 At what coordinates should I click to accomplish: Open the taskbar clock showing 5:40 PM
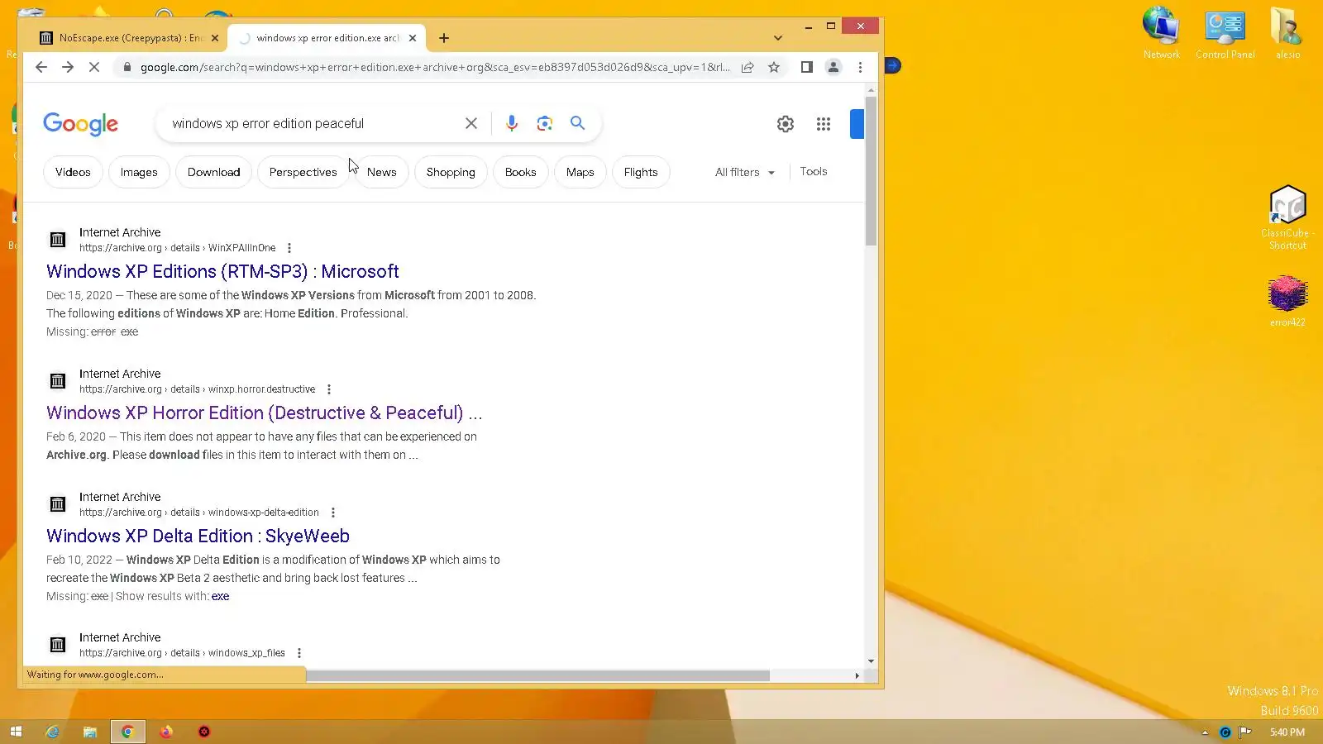(x=1287, y=732)
